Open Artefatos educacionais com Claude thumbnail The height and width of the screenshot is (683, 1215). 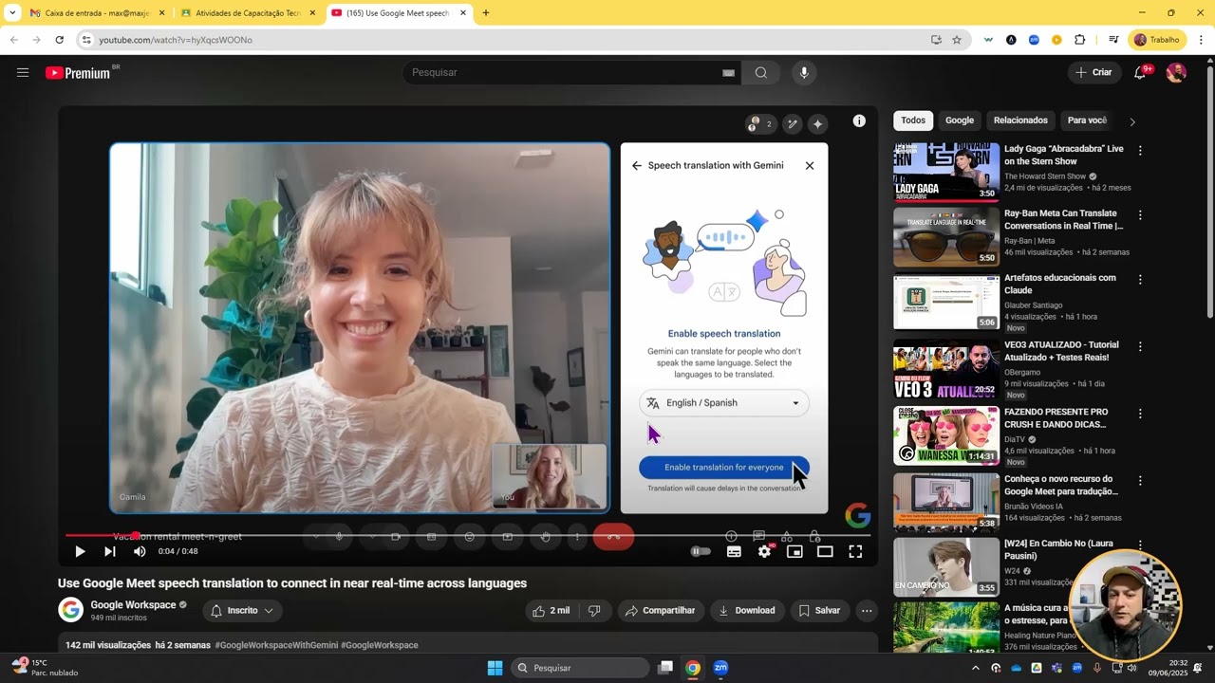pos(946,302)
